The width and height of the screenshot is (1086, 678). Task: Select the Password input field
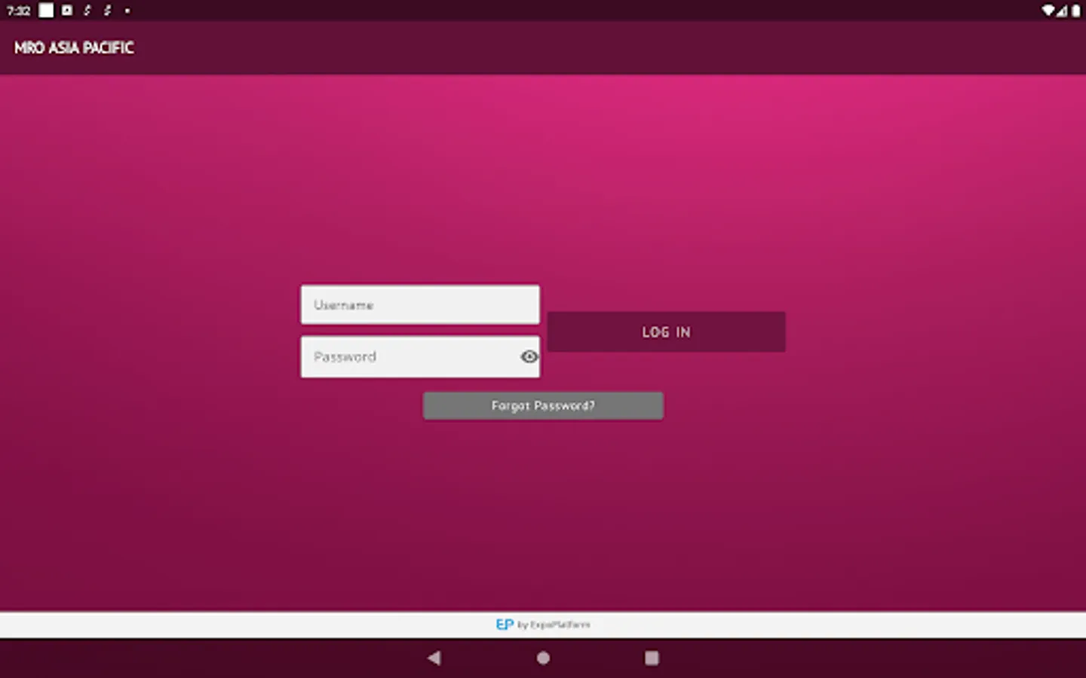420,356
